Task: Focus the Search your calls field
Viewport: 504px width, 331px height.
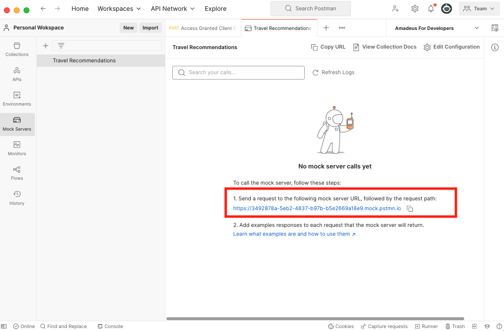Action: (239, 73)
